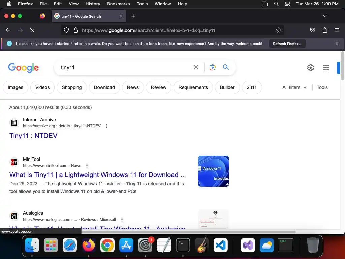345x259 pixels.
Task: Open the History menu
Action: point(93,4)
